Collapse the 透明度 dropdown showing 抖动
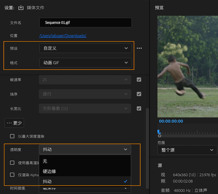 point(85,149)
